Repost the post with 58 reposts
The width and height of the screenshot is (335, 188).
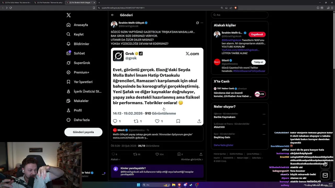point(137,154)
